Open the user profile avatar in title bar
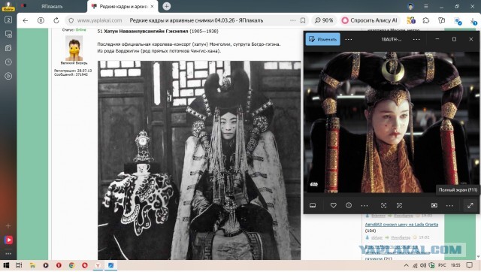Image resolution: width=481 pixels, height=272 pixels. click(410, 6)
